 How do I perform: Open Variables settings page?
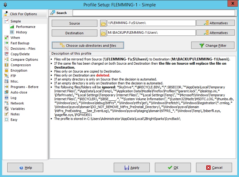pyautogui.click(x=18, y=109)
